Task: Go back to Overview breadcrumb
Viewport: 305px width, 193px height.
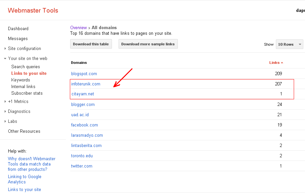Action: point(78,27)
